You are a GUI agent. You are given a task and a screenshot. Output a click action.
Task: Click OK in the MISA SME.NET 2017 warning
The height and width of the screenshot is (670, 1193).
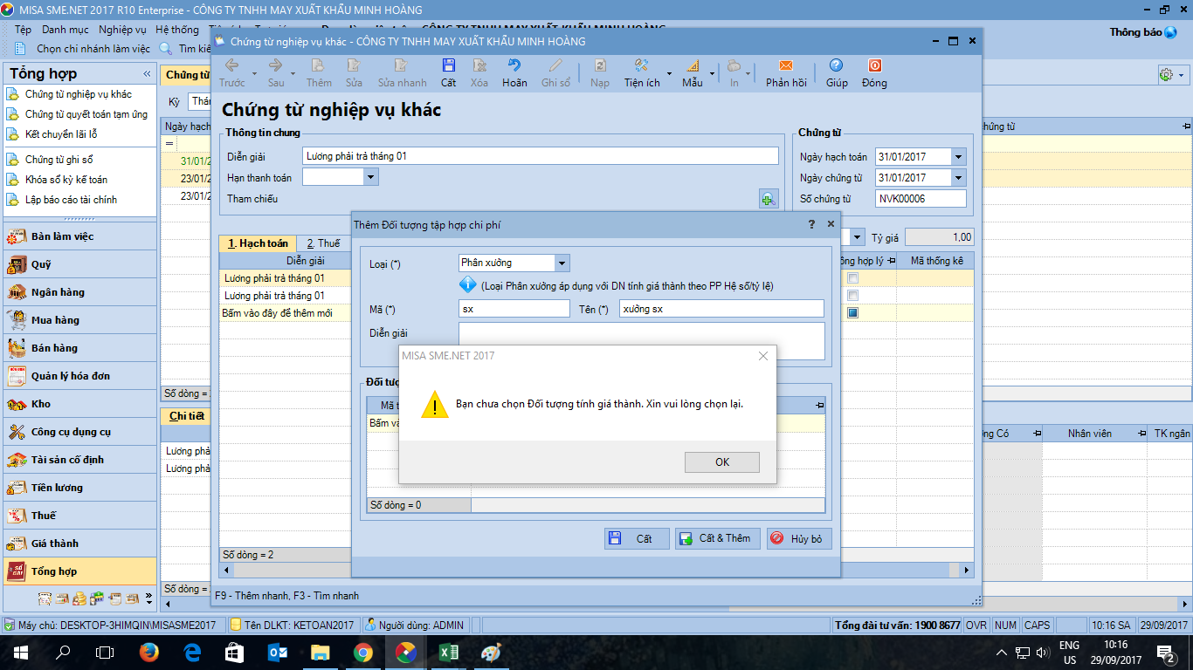722,462
